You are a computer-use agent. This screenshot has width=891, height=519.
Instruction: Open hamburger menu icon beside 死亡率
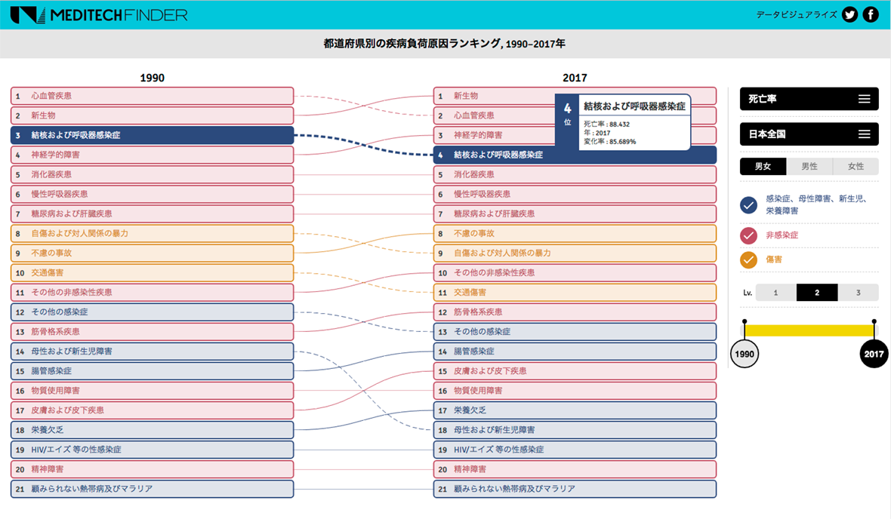click(x=864, y=99)
